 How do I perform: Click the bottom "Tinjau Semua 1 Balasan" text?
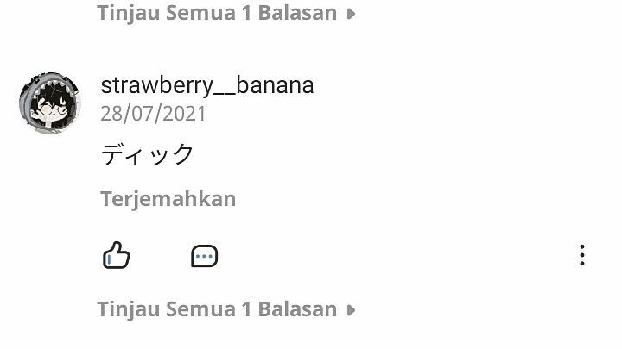217,309
